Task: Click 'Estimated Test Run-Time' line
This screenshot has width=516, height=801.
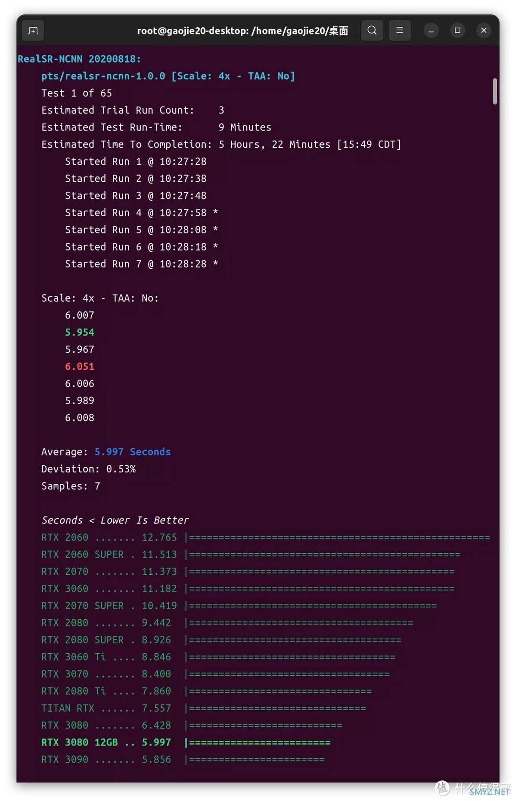Action: click(x=156, y=127)
